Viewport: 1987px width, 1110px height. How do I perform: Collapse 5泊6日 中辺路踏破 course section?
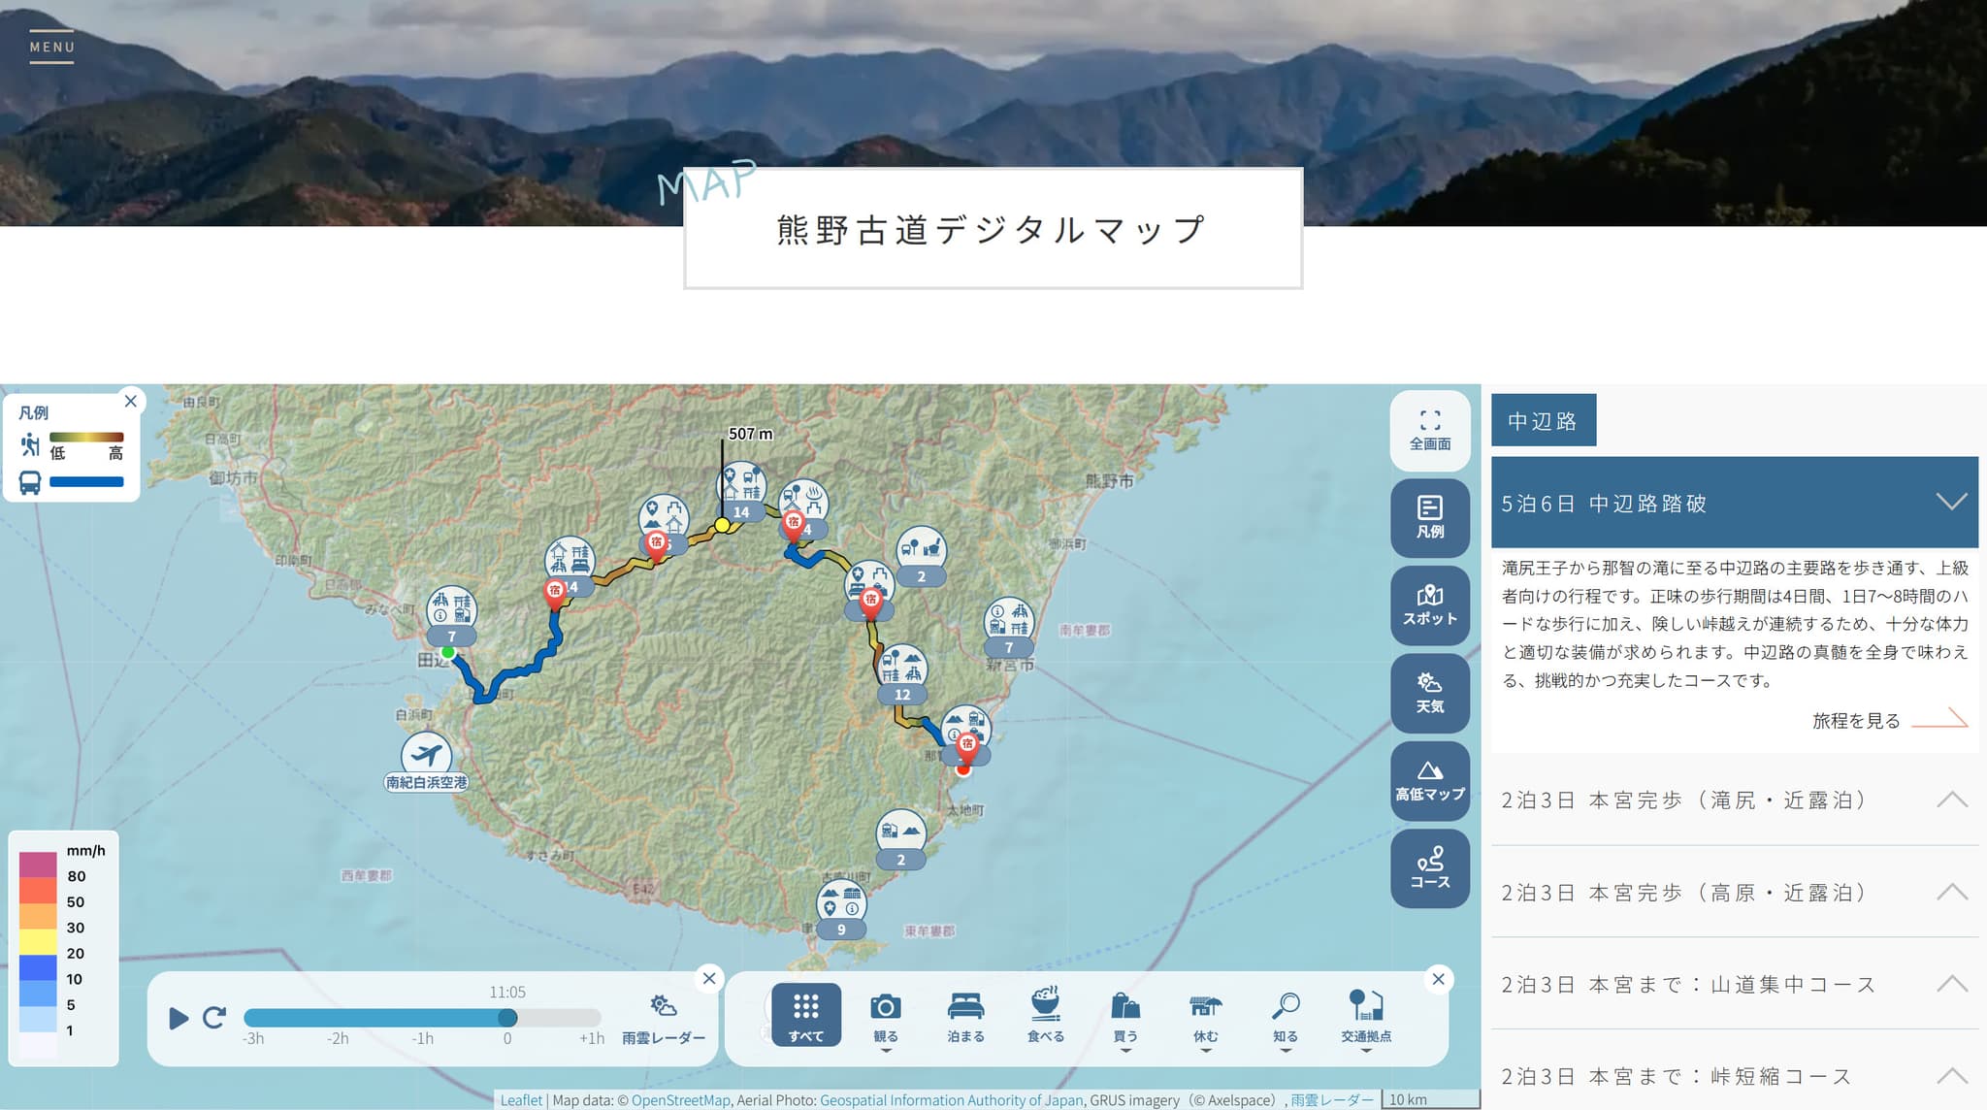coord(1951,502)
